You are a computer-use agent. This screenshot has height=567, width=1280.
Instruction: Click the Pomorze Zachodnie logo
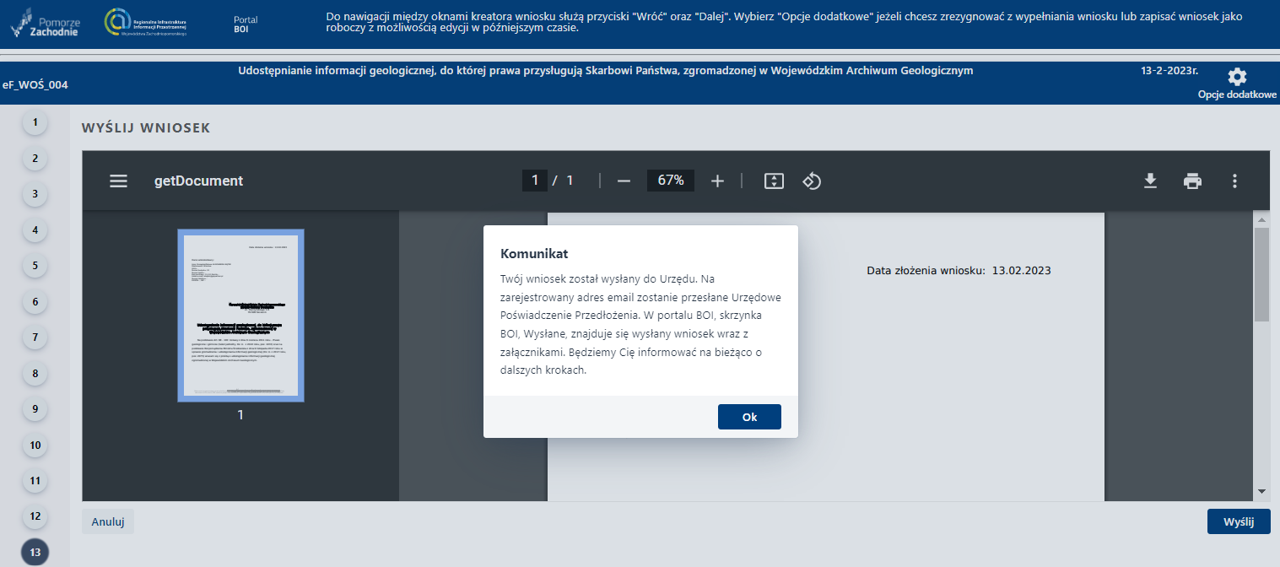[x=46, y=23]
